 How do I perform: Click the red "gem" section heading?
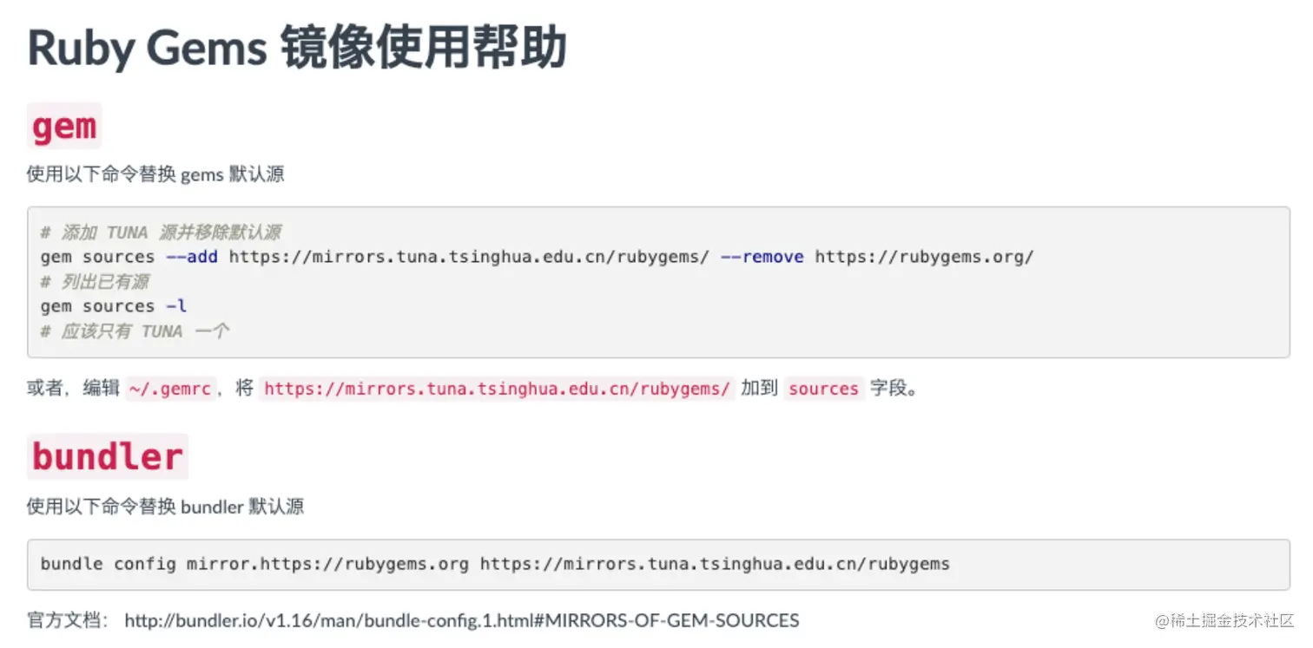(64, 127)
